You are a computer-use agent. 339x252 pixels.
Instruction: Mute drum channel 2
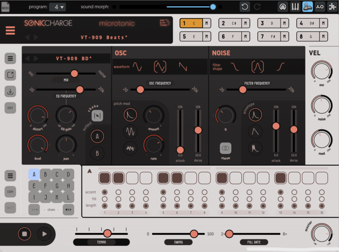click(246, 23)
